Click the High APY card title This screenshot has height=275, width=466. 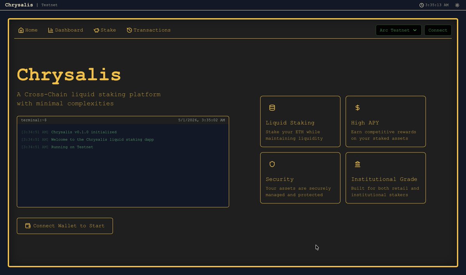coord(365,123)
